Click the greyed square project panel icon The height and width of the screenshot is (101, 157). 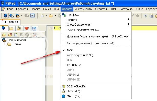point(21,35)
